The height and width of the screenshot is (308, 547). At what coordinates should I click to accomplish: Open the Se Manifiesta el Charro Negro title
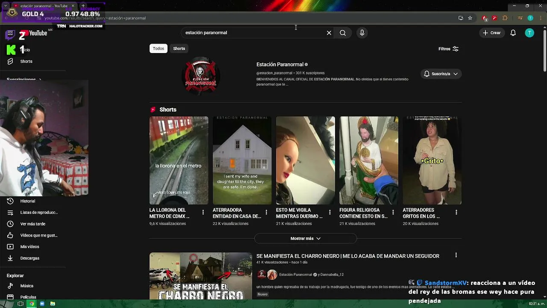tap(348, 256)
